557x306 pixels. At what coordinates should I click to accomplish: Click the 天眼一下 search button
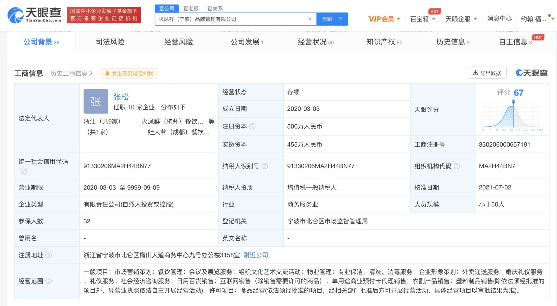[332, 19]
